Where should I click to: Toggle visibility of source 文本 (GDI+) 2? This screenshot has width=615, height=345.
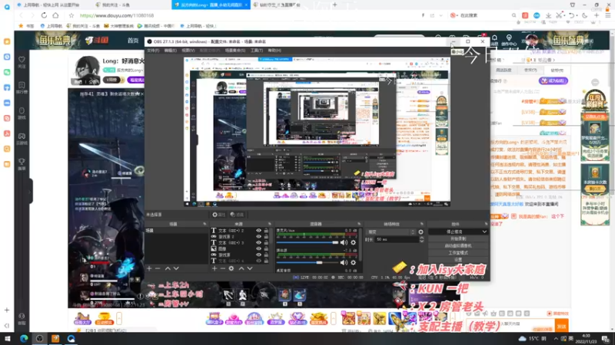(x=258, y=231)
